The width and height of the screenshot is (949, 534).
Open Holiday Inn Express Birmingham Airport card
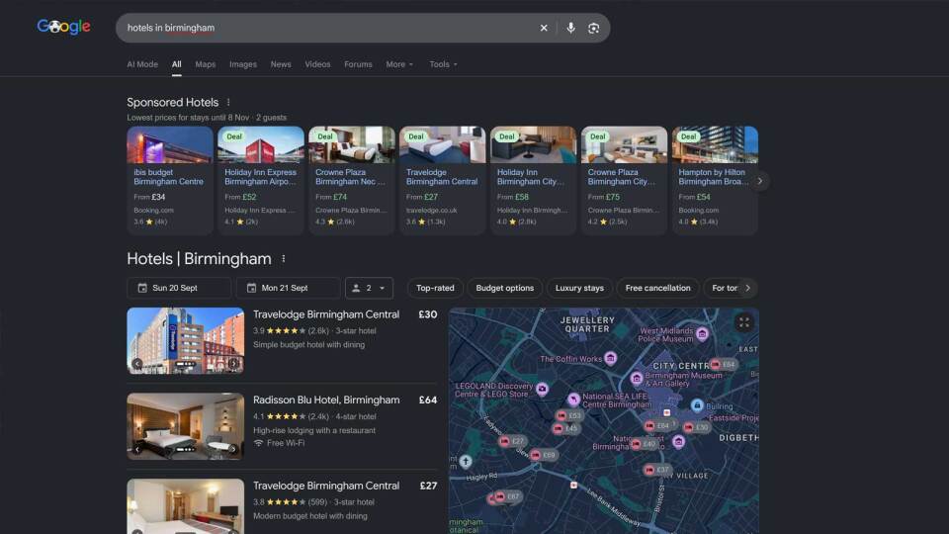[x=261, y=180]
